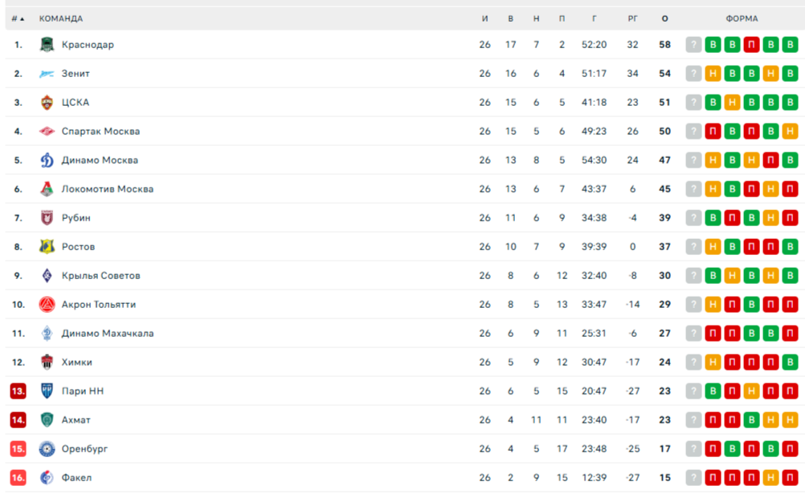Image resolution: width=805 pixels, height=494 pixels.
Task: Open the ЦСКА club emblem
Action: (x=47, y=103)
